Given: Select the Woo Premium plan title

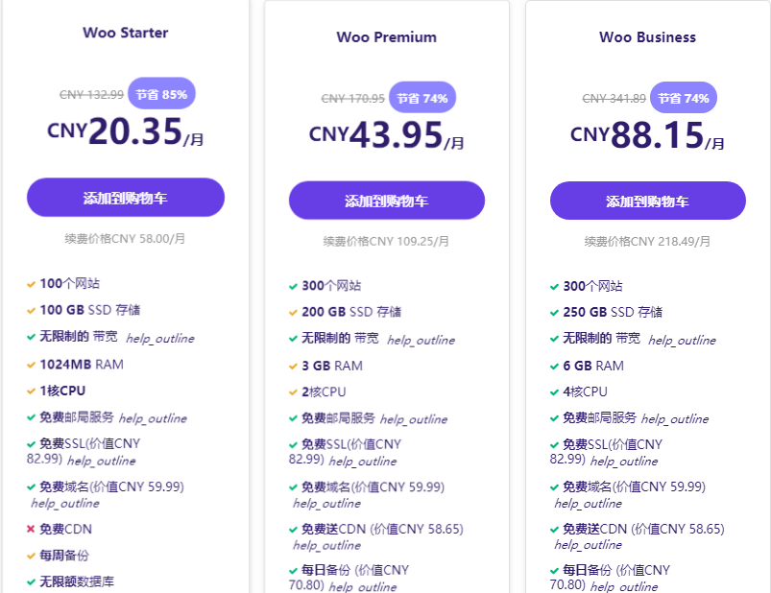Looking at the screenshot, I should [x=386, y=37].
